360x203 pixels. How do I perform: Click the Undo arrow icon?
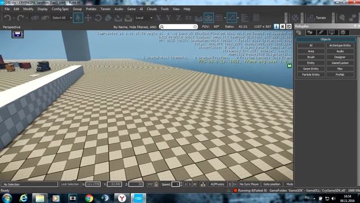(7, 17)
